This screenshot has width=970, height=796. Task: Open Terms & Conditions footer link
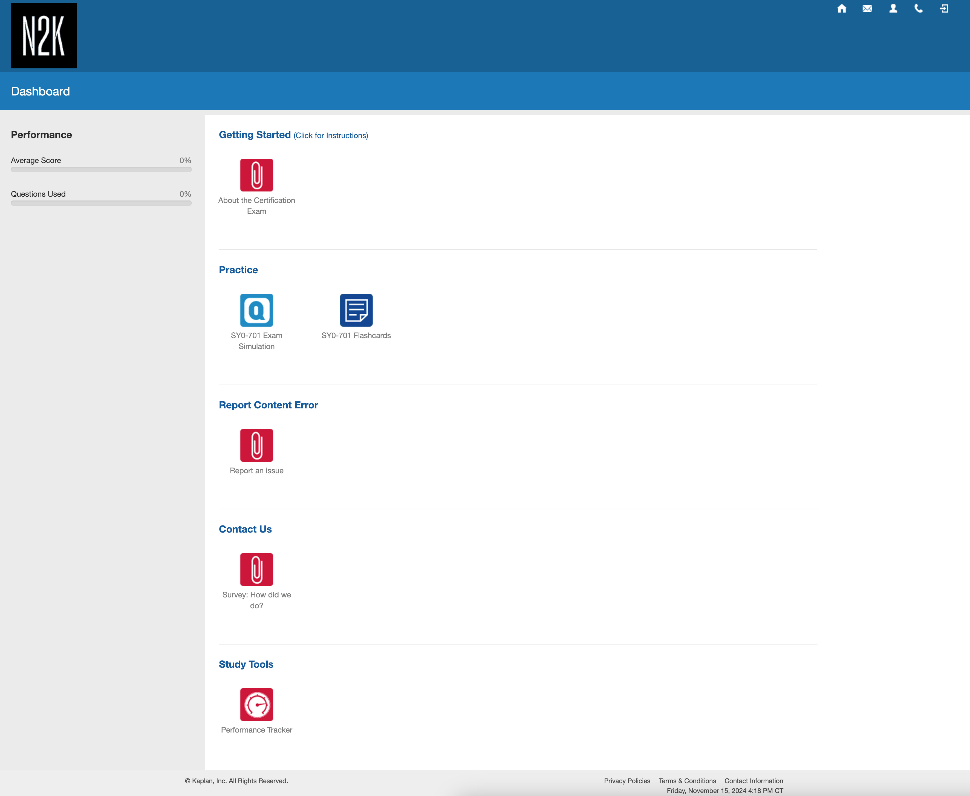point(687,781)
